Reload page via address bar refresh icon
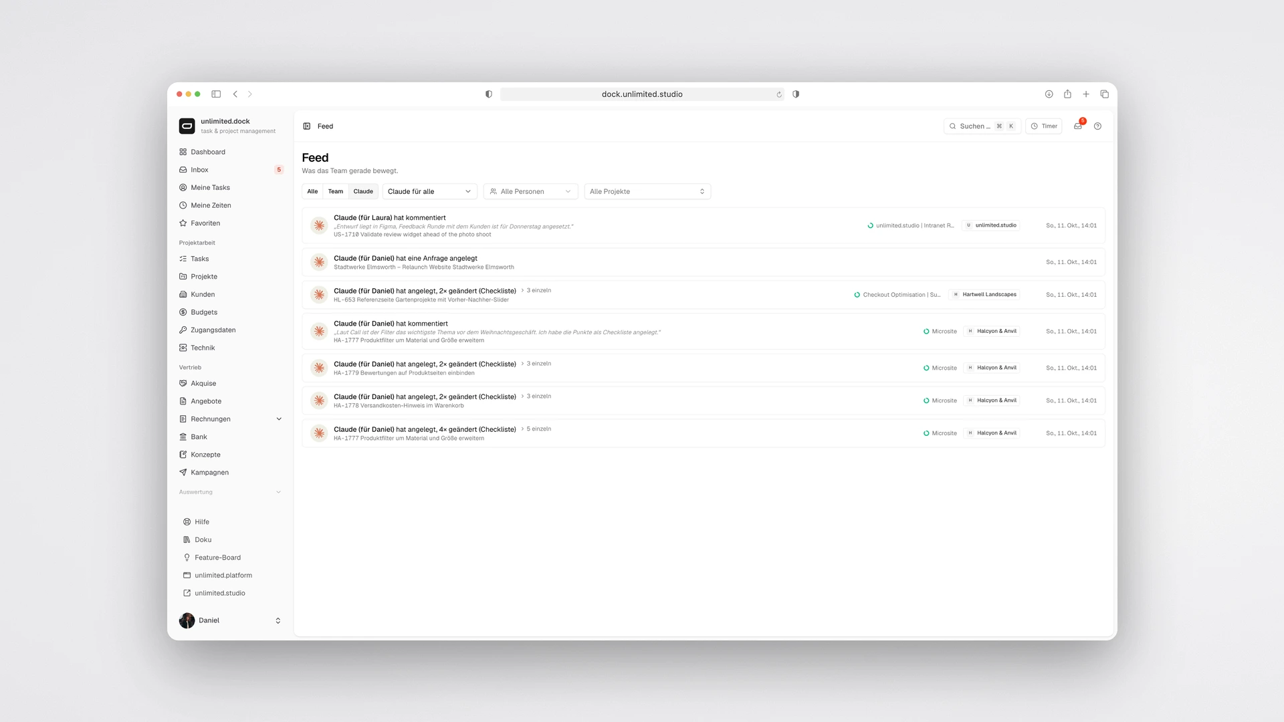Screen dimensions: 1284x722 779,94
